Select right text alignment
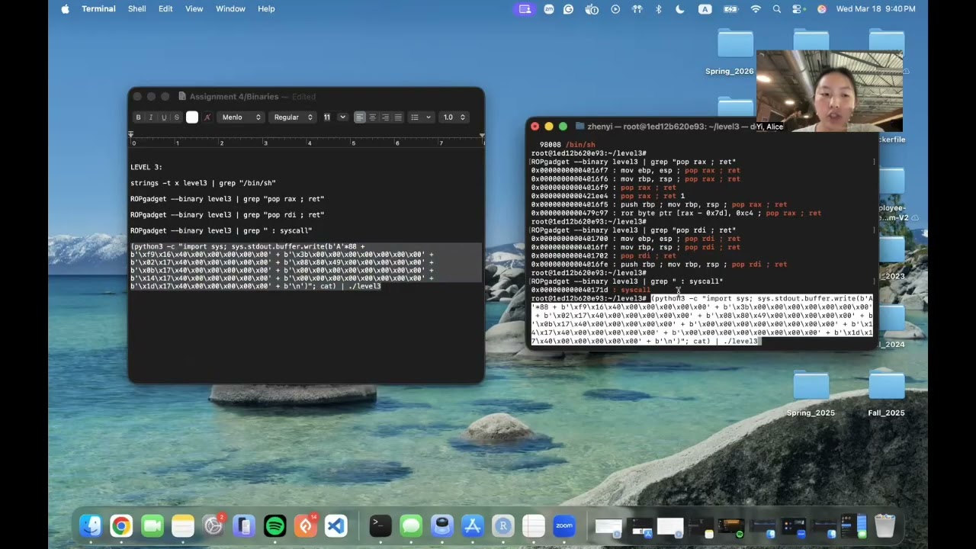The height and width of the screenshot is (549, 976). click(x=385, y=117)
